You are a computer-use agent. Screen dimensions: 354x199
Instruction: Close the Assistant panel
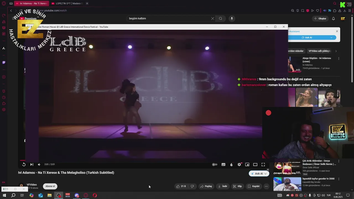[337, 31]
